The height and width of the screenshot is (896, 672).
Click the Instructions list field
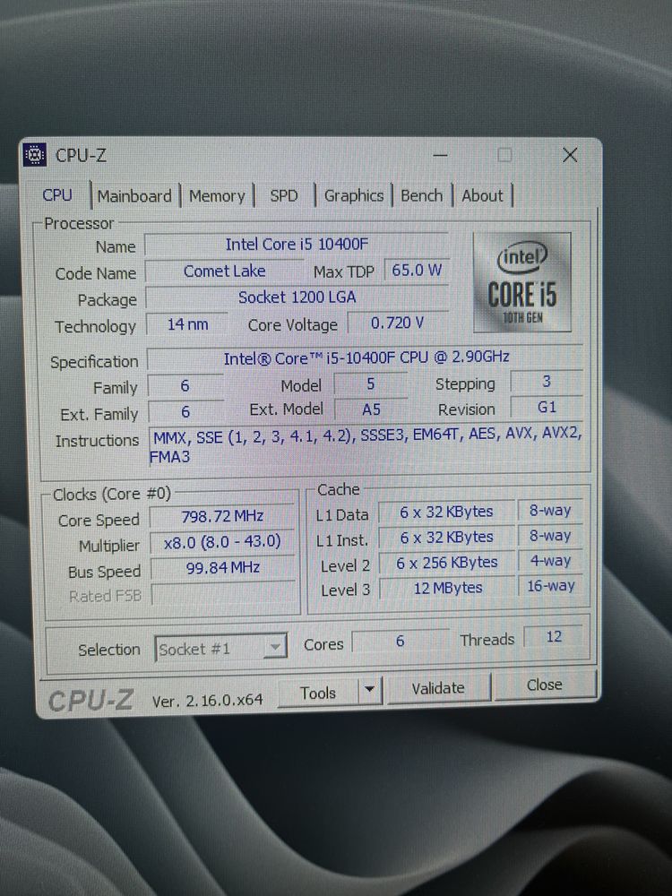(x=366, y=445)
